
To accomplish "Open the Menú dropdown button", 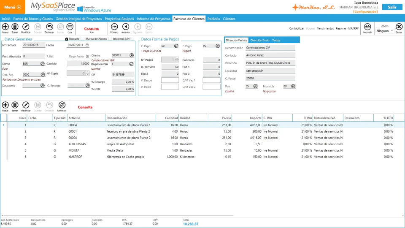I will pos(13,7).
